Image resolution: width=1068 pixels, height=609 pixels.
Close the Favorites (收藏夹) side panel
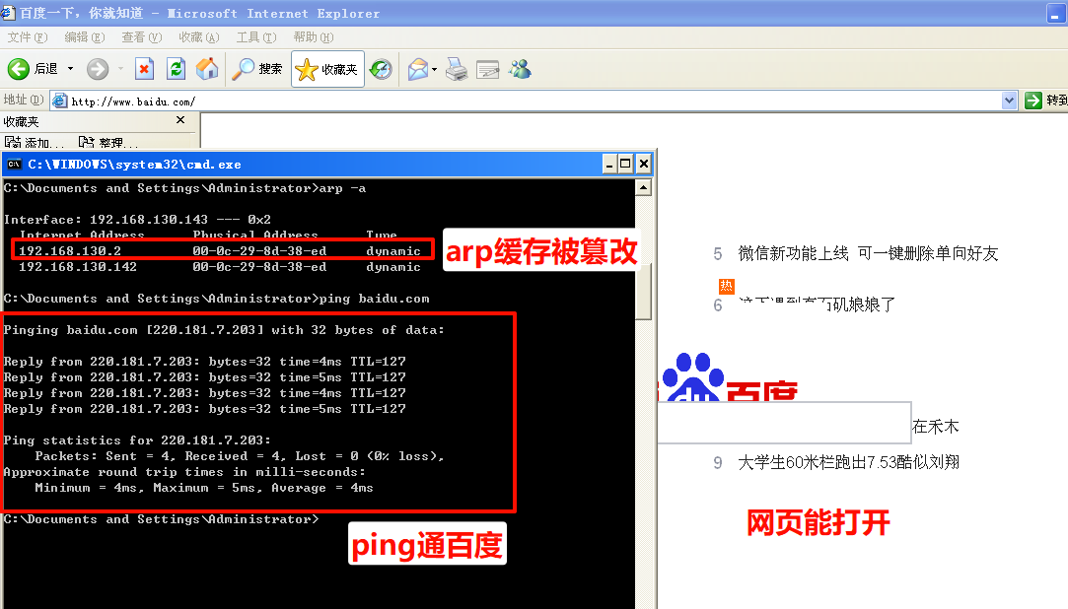coord(180,120)
